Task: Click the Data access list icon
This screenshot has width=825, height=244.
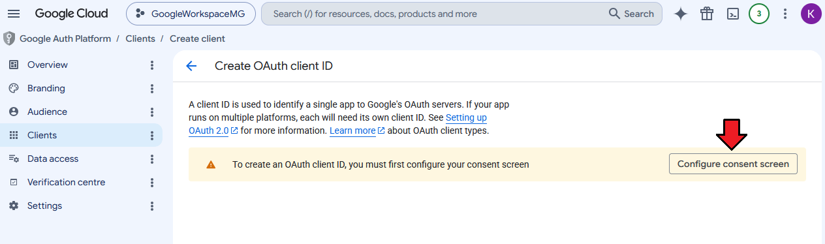Action: pyautogui.click(x=13, y=159)
